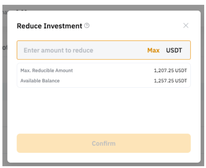Click the USDT currency label
206x168 pixels.
click(174, 50)
